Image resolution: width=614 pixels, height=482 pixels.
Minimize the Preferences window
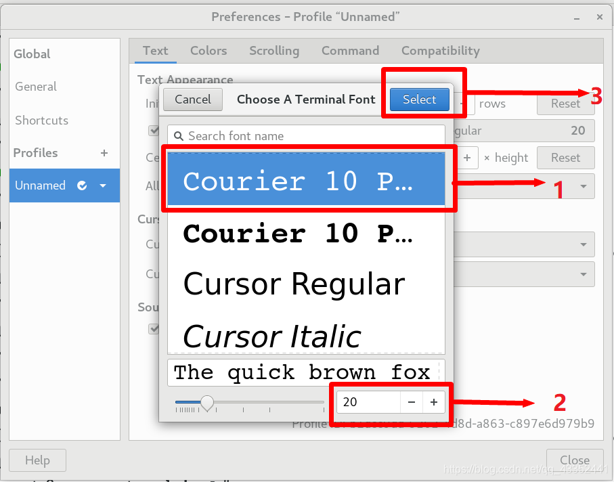[577, 18]
